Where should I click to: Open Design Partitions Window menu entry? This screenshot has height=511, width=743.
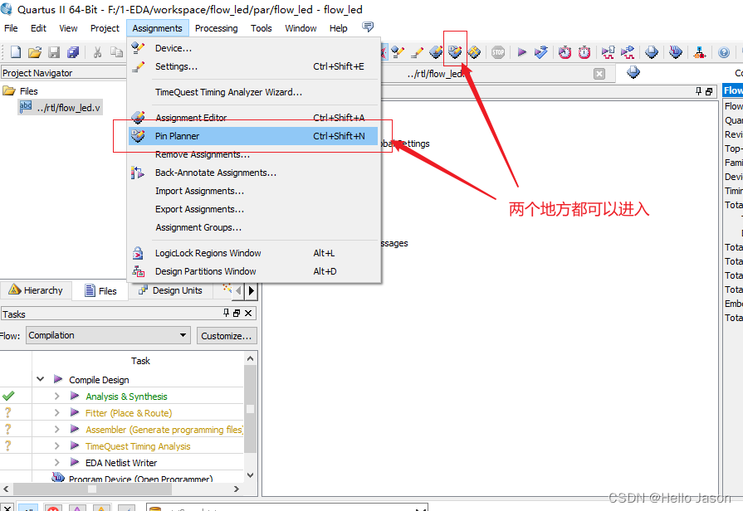coord(253,271)
